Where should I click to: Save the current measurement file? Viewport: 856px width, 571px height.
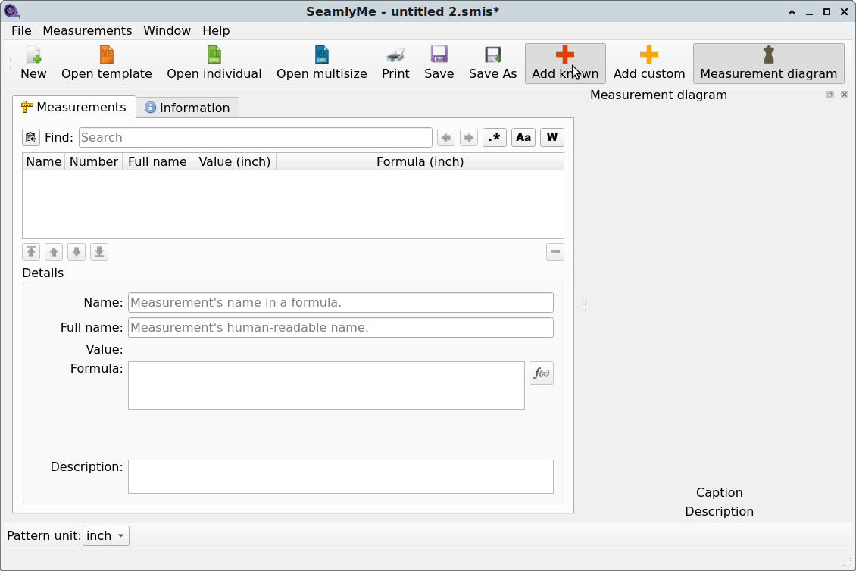click(439, 64)
